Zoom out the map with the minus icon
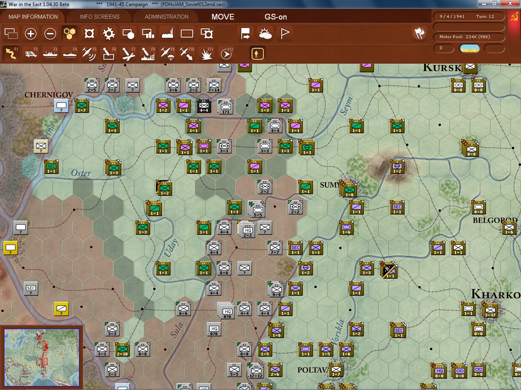The image size is (521, 390). [50, 34]
